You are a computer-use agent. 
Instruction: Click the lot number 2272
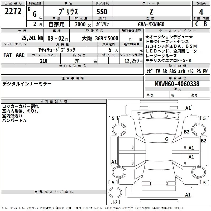coord(13,12)
